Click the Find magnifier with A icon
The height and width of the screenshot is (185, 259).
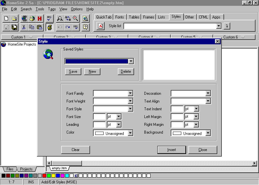pyautogui.click(x=60, y=18)
